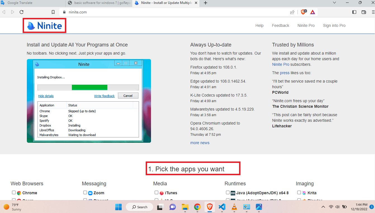Click the Web Browsers category heading
The width and height of the screenshot is (375, 213).
27,184
